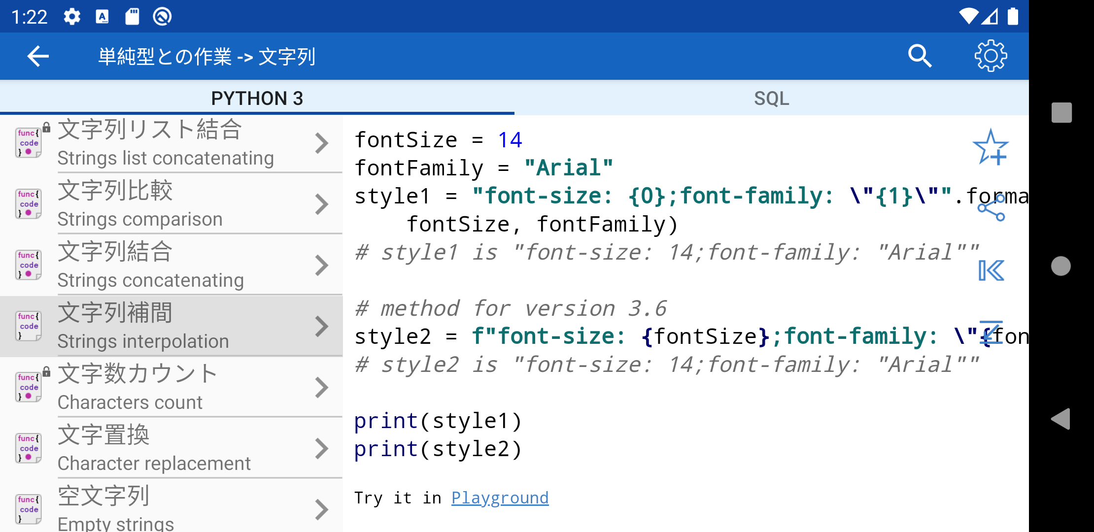Click the fontFamily = "Arial" code line
1094x532 pixels.
tap(484, 168)
